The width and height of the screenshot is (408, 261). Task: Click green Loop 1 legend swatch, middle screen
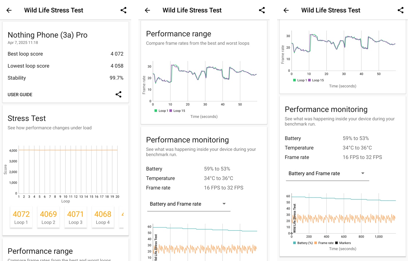pos(156,111)
